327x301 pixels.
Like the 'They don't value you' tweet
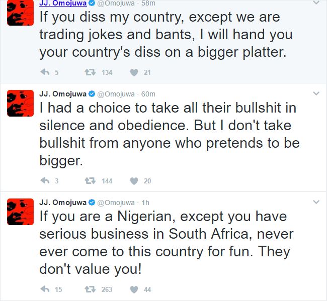[x=134, y=289]
